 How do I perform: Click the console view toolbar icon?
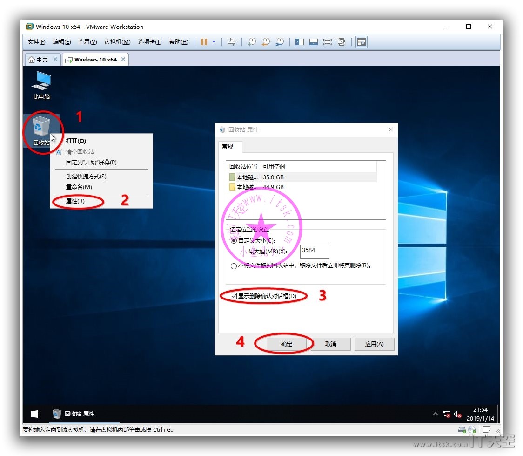click(x=361, y=42)
